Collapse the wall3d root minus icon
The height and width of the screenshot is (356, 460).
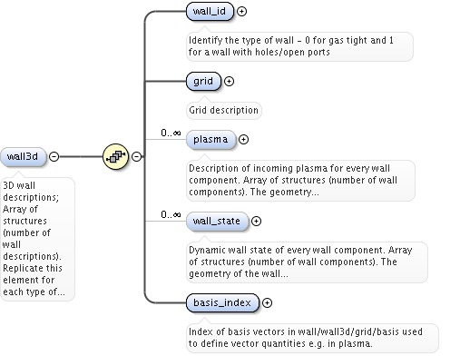[x=54, y=156]
